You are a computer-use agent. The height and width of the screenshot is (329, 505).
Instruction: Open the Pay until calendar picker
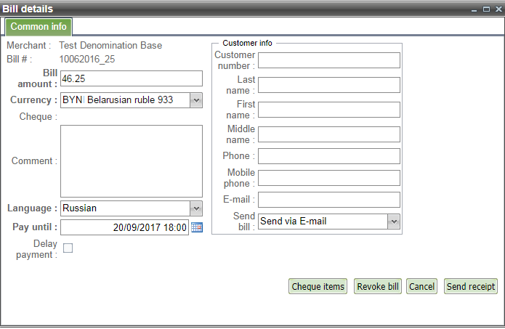197,227
